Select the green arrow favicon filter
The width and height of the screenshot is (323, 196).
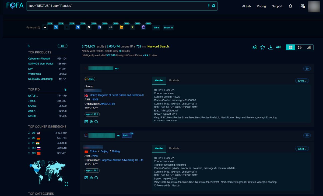point(132,27)
